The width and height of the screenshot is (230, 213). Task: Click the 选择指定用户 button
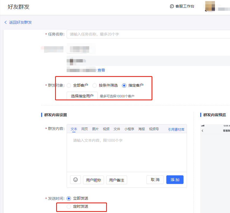click(82, 96)
